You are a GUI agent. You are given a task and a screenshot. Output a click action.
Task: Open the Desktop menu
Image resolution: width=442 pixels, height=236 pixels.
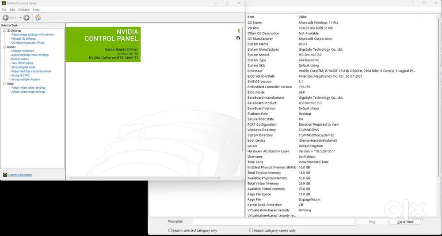(x=24, y=9)
